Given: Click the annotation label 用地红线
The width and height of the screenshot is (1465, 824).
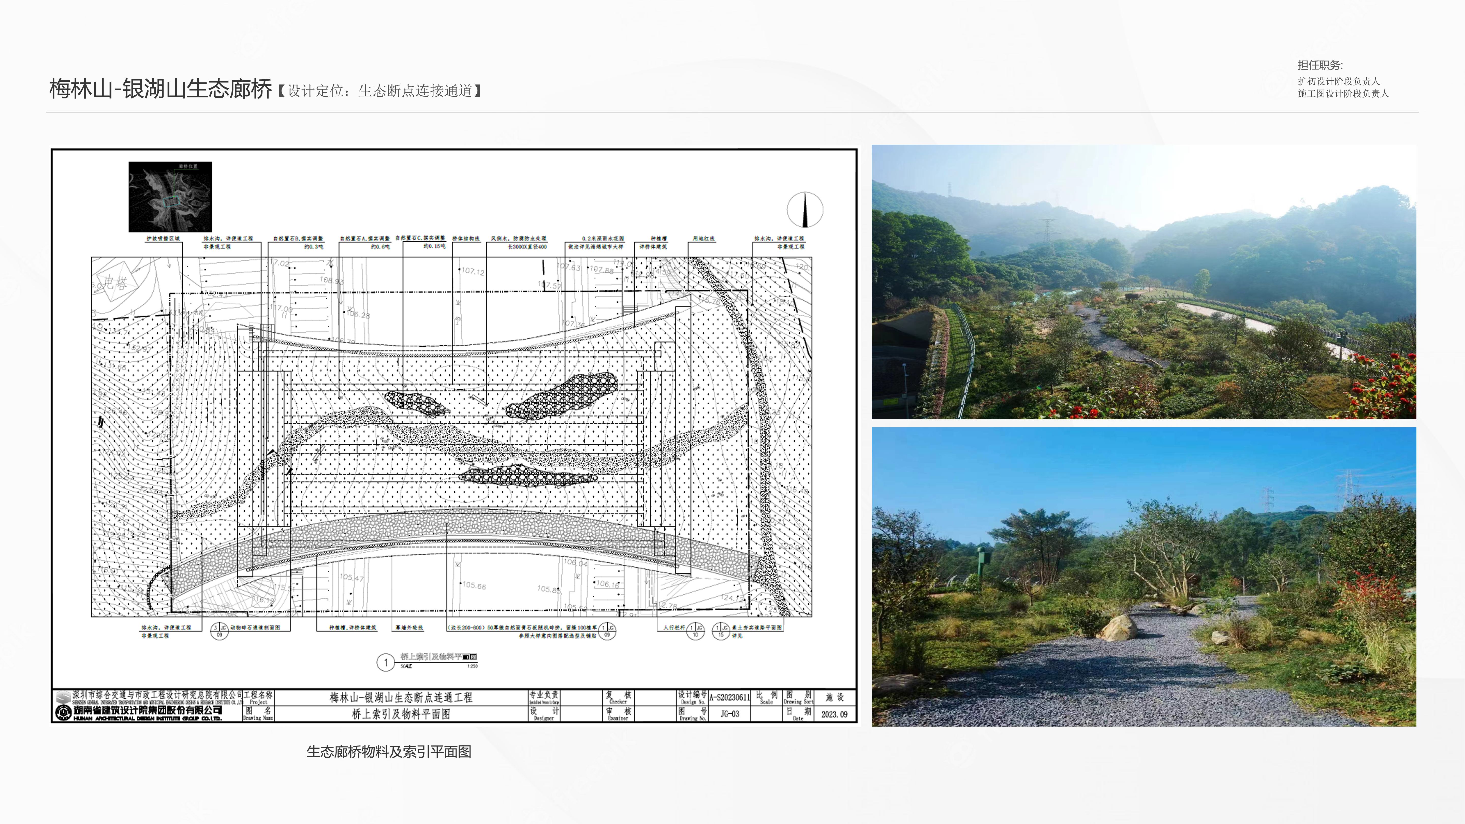Looking at the screenshot, I should [704, 239].
